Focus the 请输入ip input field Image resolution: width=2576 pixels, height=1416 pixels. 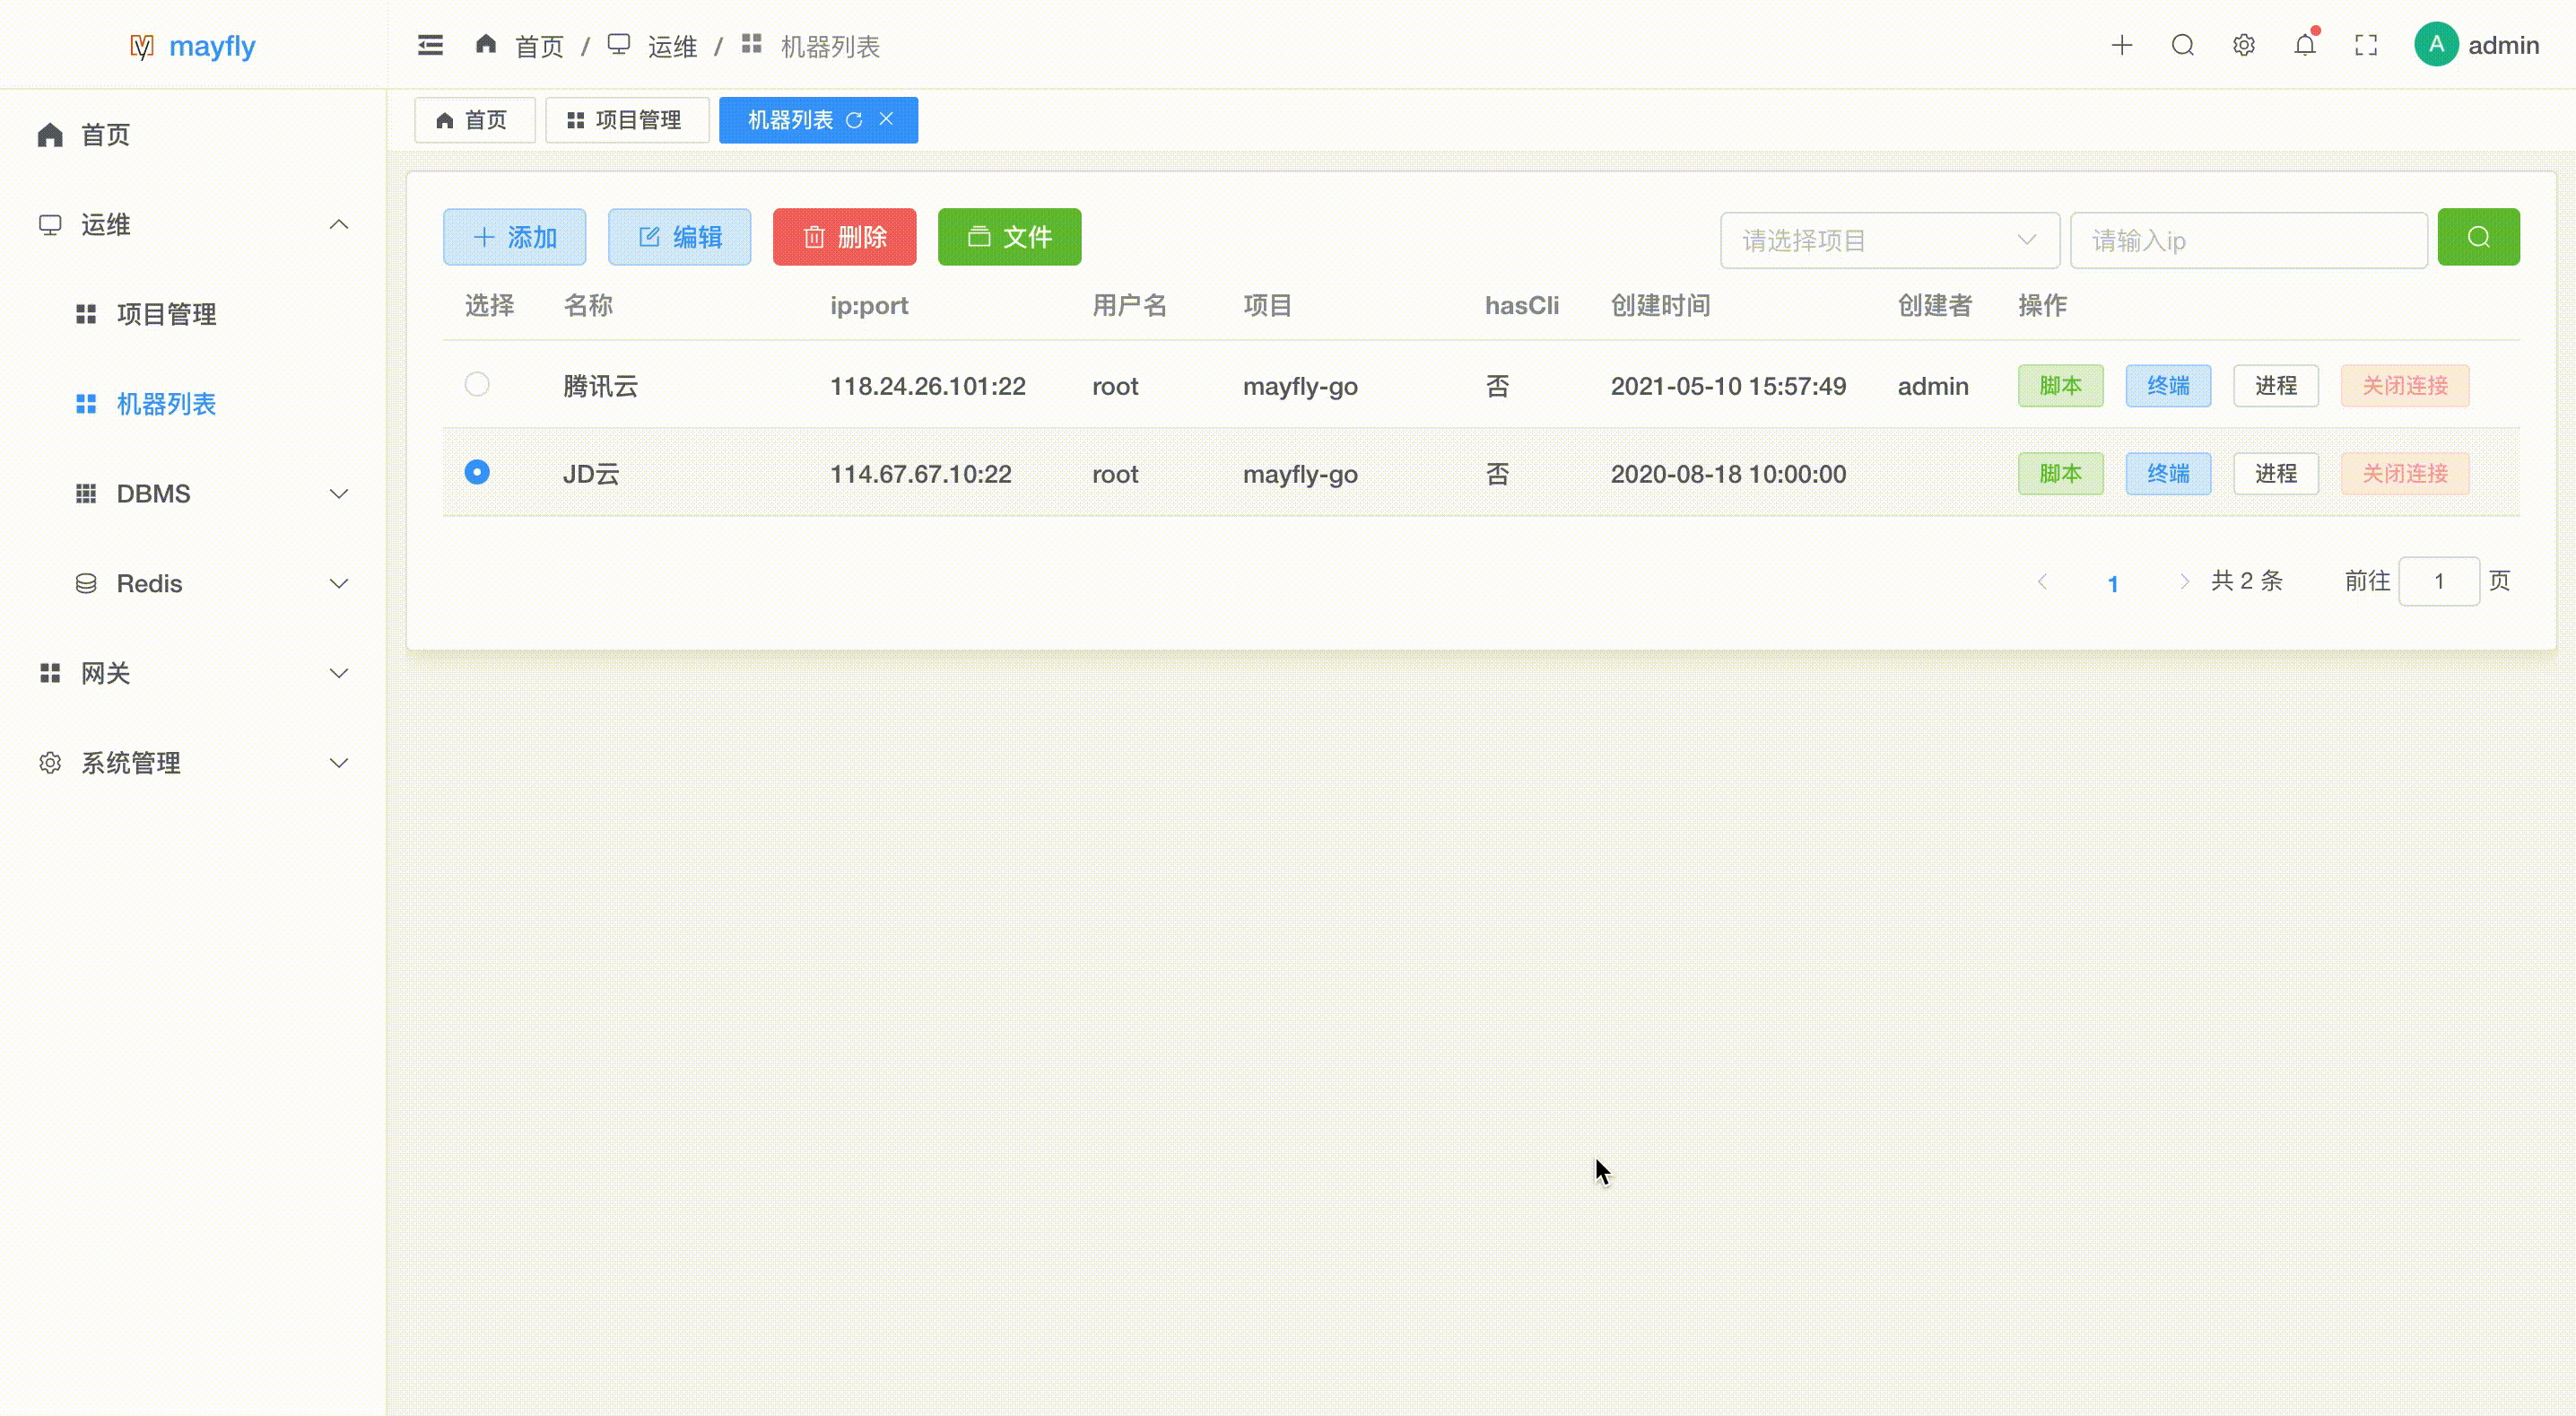(x=2247, y=240)
